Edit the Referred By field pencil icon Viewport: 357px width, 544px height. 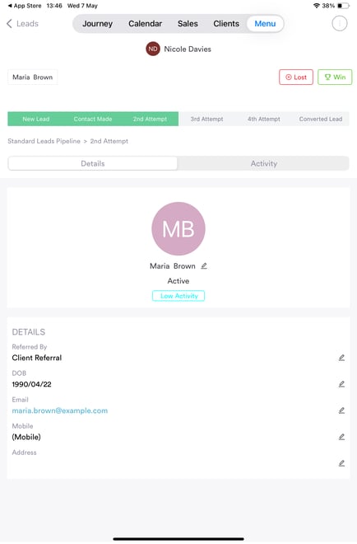click(x=341, y=358)
